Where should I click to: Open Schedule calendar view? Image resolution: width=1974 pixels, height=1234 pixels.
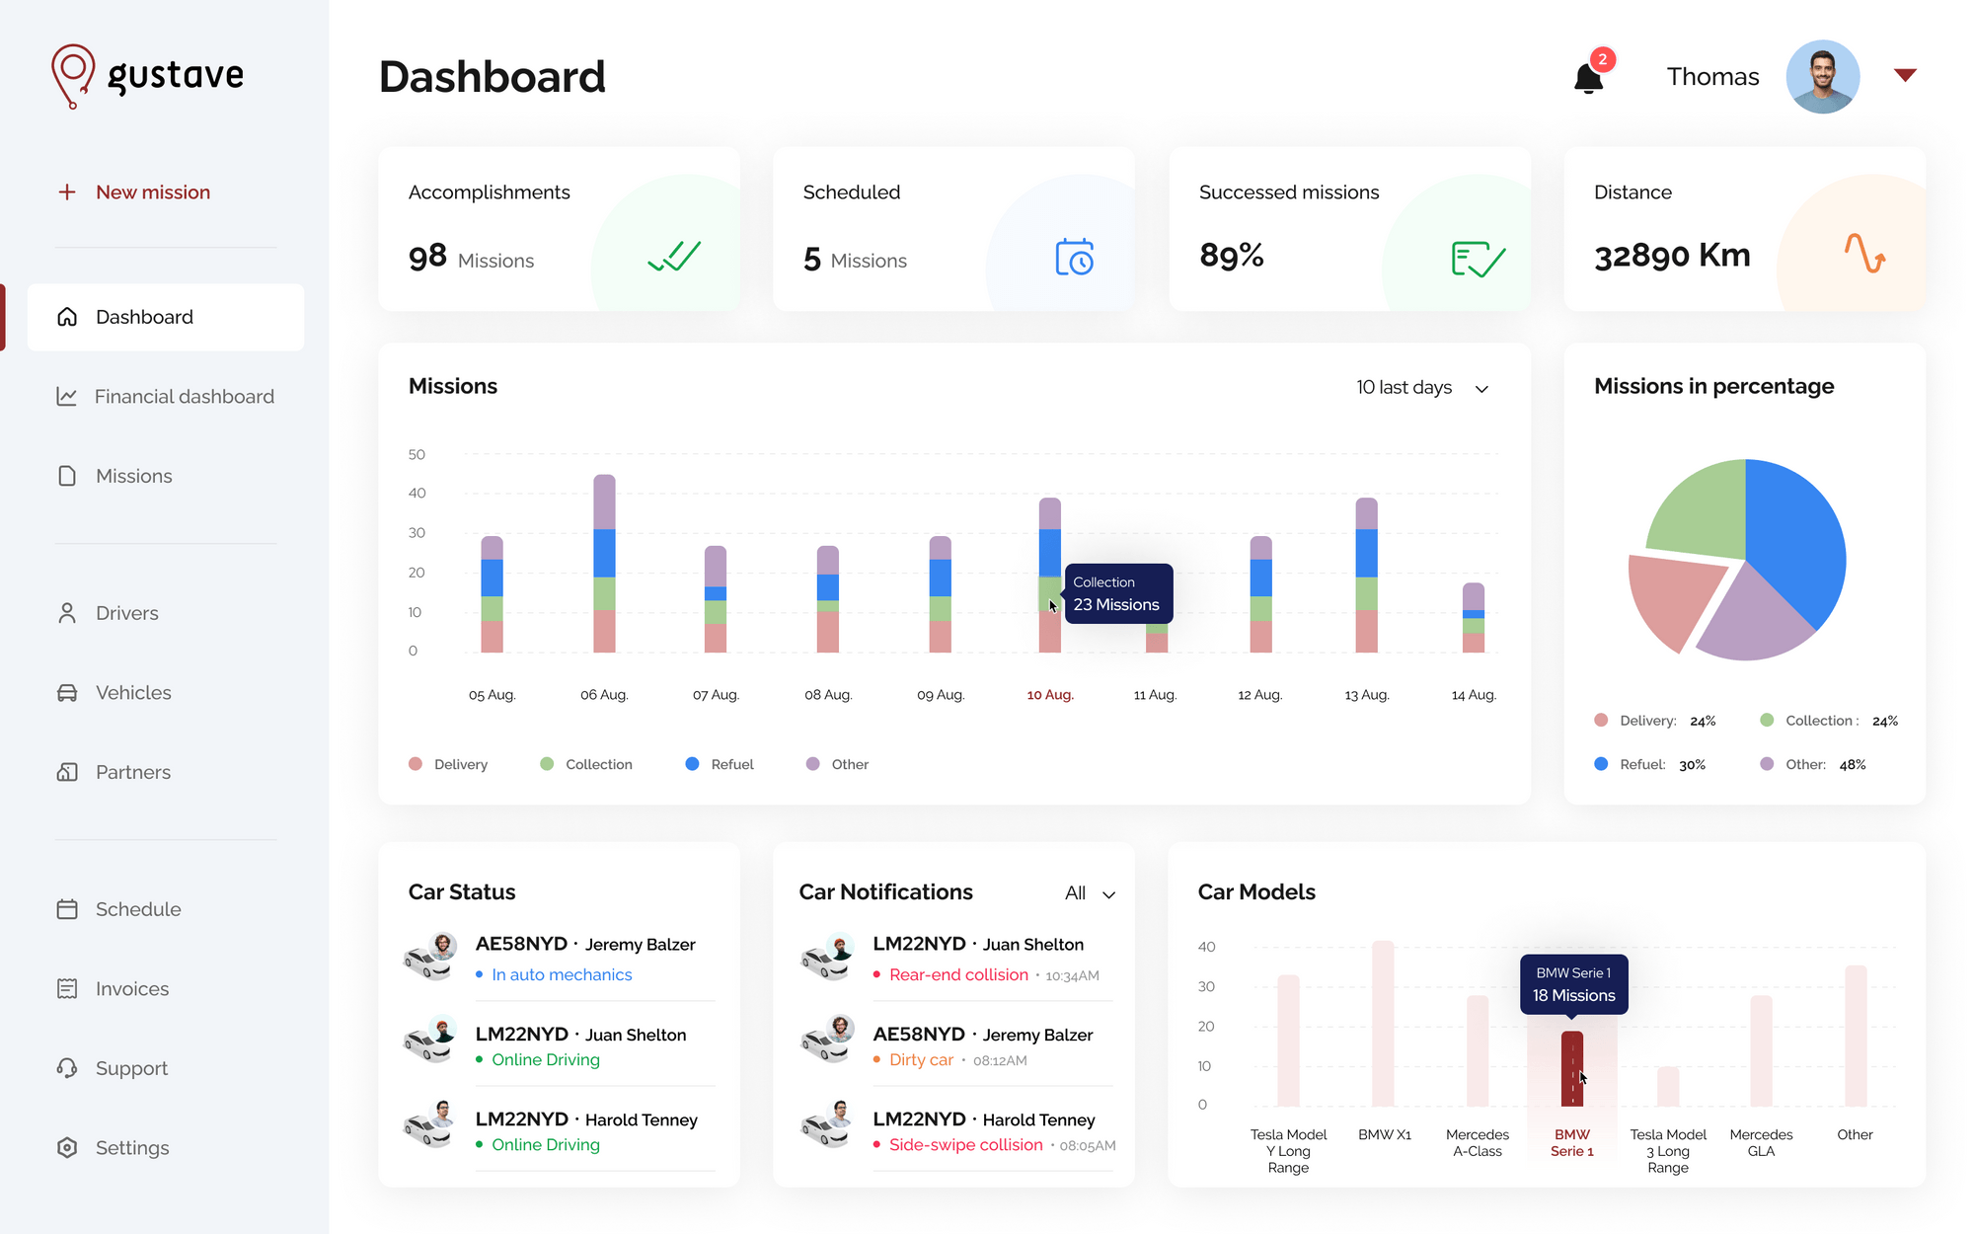138,908
